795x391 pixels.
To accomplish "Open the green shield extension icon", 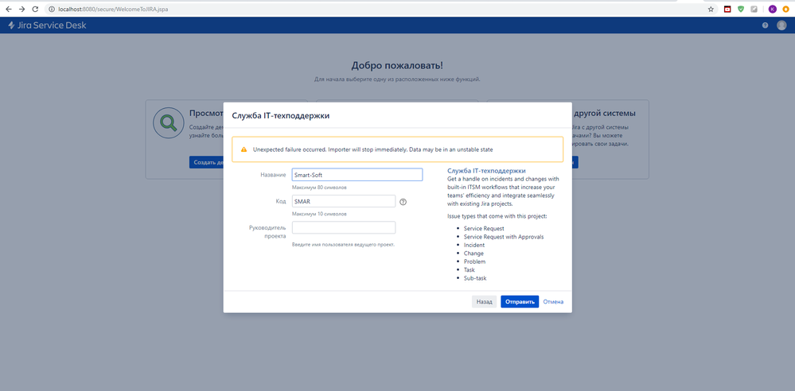I will click(741, 9).
